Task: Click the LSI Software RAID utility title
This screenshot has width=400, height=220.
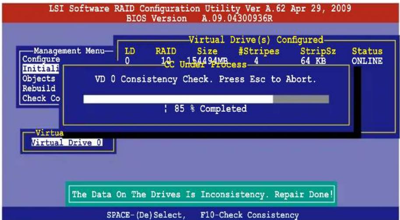Action: pyautogui.click(x=200, y=8)
